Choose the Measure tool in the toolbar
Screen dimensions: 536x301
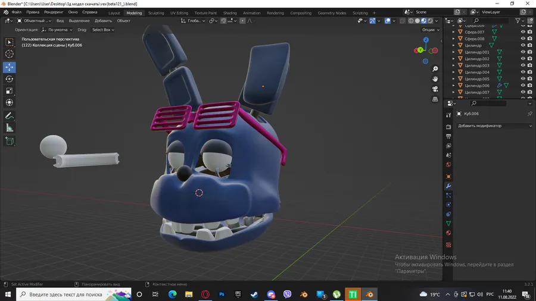(x=10, y=128)
